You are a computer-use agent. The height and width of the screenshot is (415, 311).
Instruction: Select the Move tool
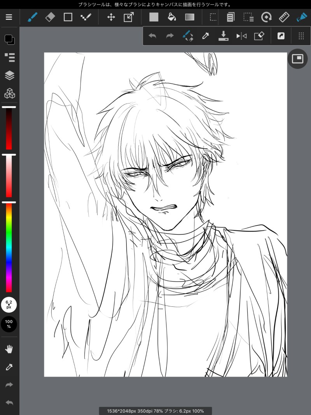pos(111,18)
